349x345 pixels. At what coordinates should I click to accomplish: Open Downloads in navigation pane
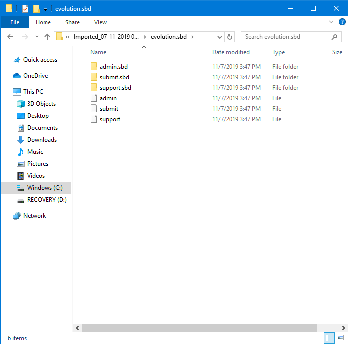[42, 140]
